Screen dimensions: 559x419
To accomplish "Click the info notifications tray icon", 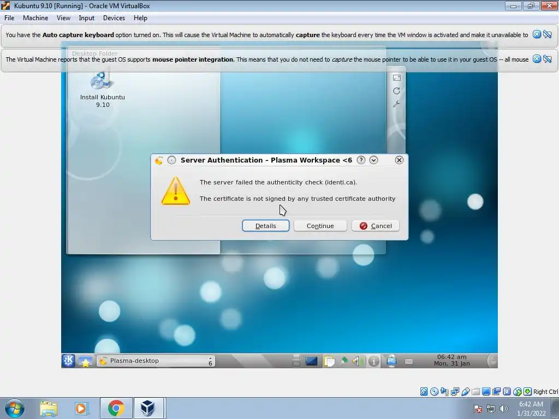I will tap(373, 361).
